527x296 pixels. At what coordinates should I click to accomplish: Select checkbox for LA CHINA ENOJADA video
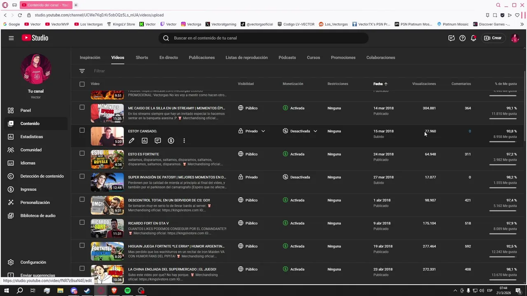tap(82, 268)
